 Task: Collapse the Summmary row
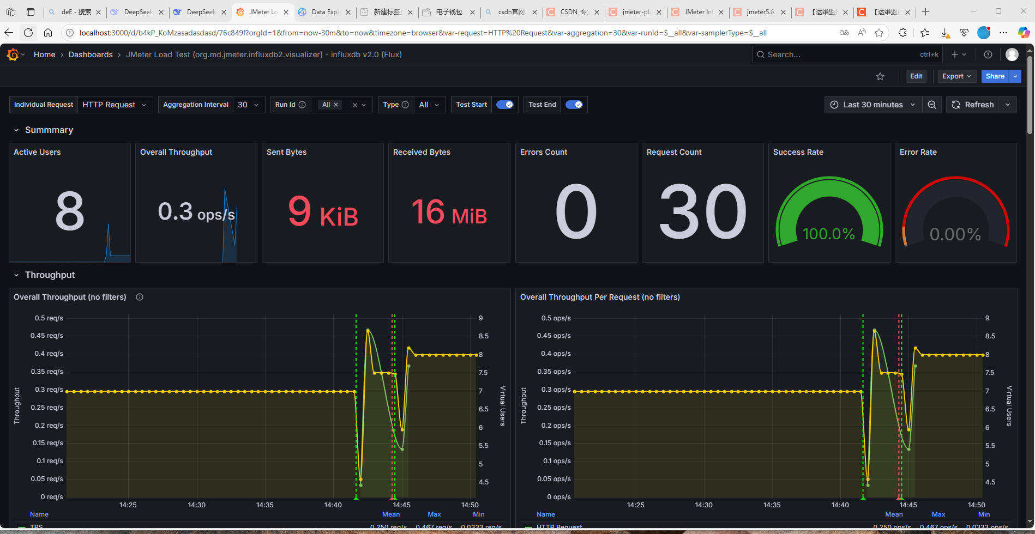click(x=16, y=130)
